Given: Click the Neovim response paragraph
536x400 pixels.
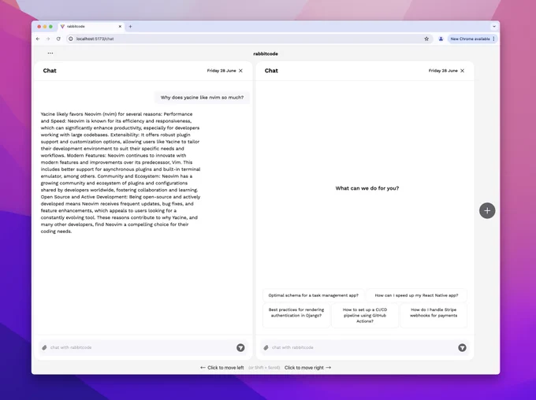Looking at the screenshot, I should coord(121,172).
